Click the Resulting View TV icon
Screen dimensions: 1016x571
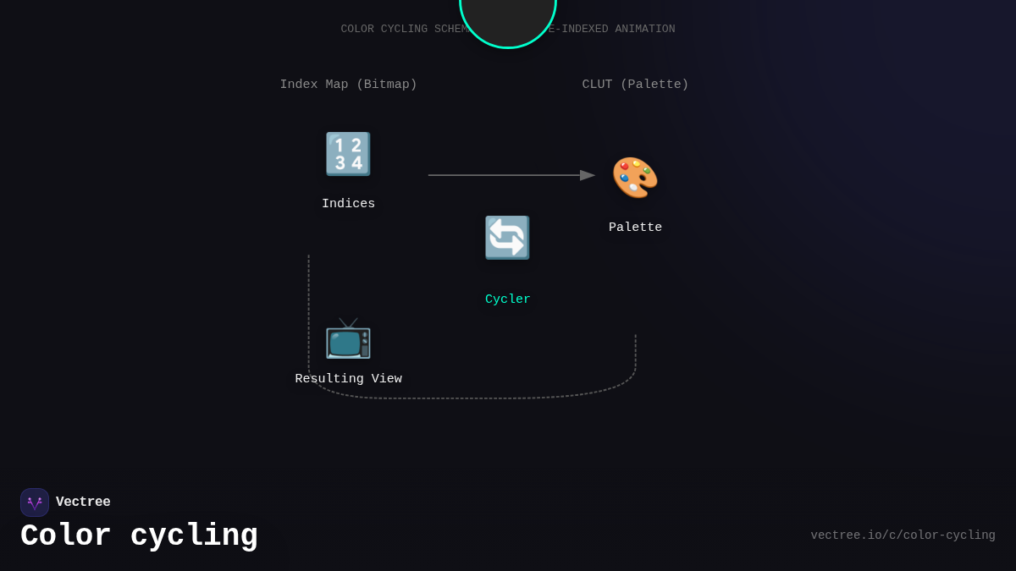tap(348, 341)
